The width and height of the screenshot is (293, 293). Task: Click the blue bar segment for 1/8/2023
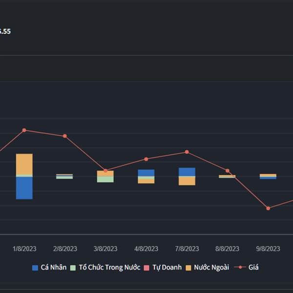click(24, 188)
